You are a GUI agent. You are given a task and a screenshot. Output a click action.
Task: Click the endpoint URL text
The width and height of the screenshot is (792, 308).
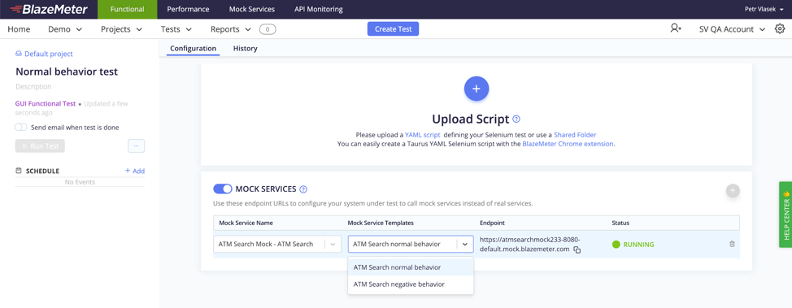click(x=530, y=245)
